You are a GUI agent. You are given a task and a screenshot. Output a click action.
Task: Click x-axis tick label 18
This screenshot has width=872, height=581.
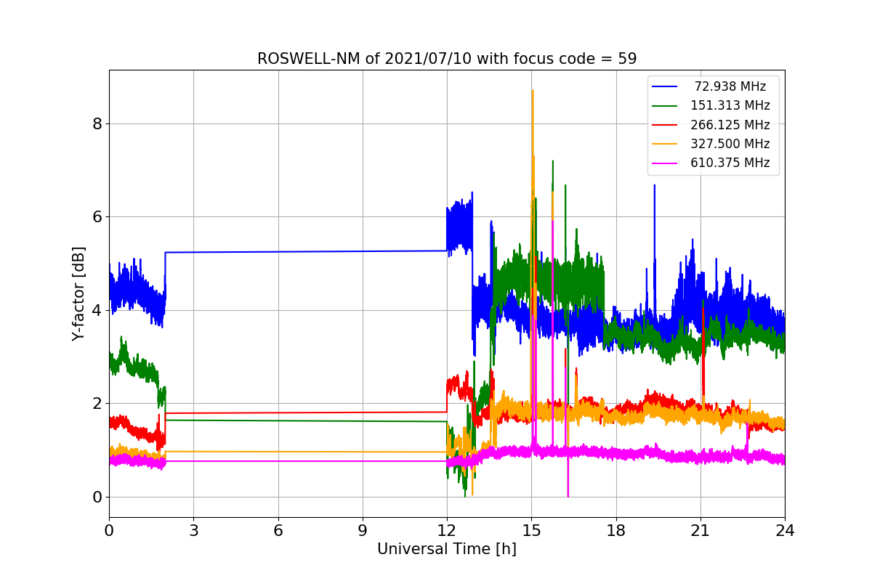(x=616, y=530)
